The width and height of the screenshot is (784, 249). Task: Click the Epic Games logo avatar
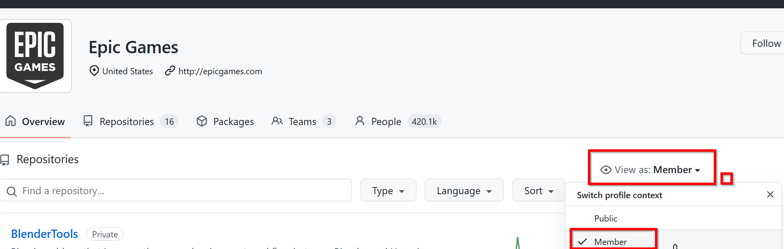point(35,56)
